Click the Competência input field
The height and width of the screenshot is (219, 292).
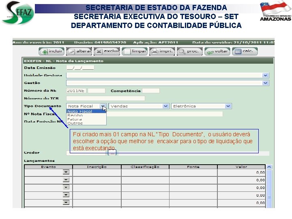[x=151, y=91]
